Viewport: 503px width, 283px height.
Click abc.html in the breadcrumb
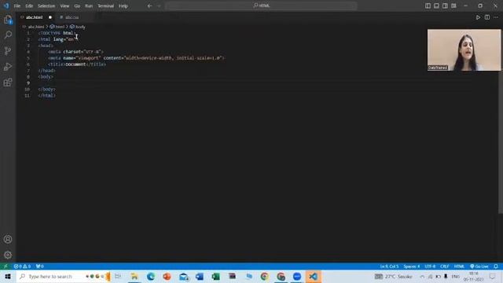[x=35, y=27]
